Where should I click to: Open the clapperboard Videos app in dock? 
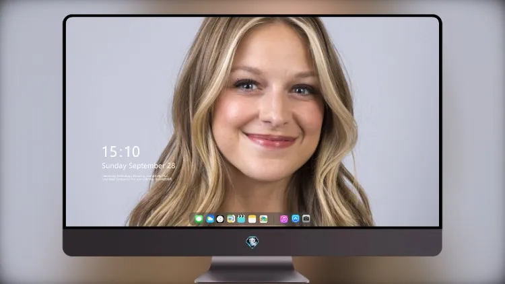[x=241, y=219]
